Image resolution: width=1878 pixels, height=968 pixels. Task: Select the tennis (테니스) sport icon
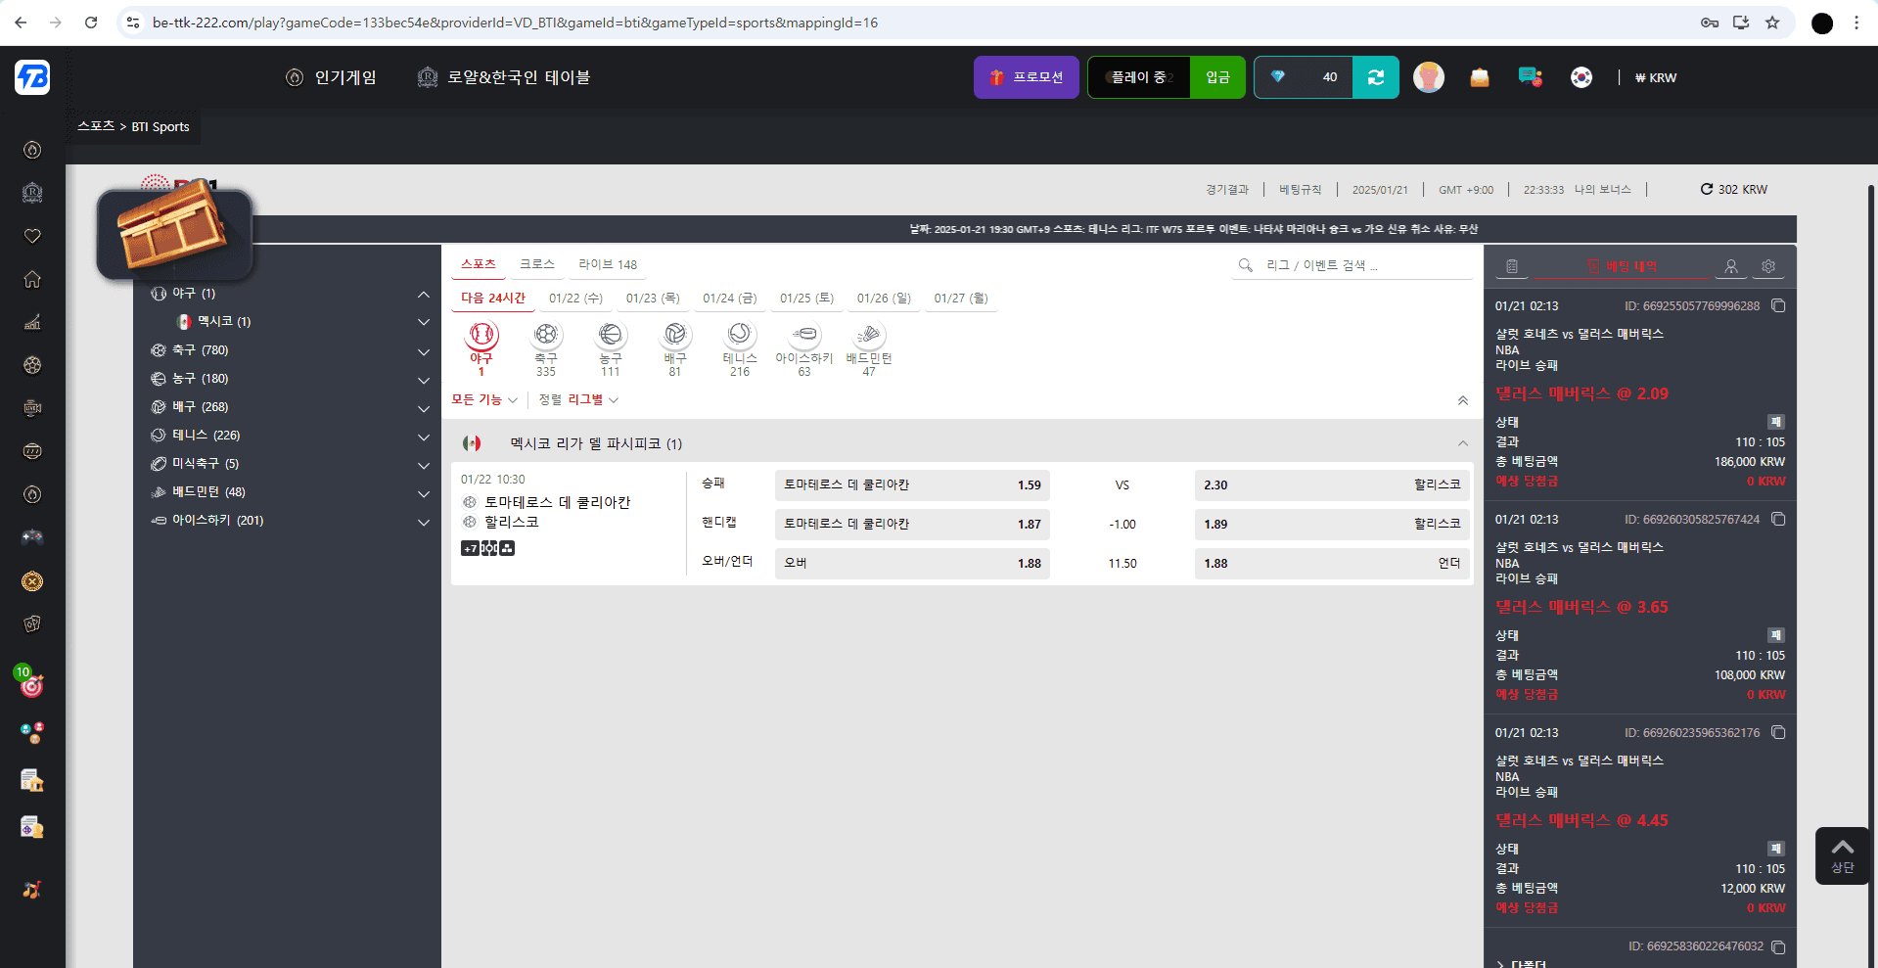point(740,336)
